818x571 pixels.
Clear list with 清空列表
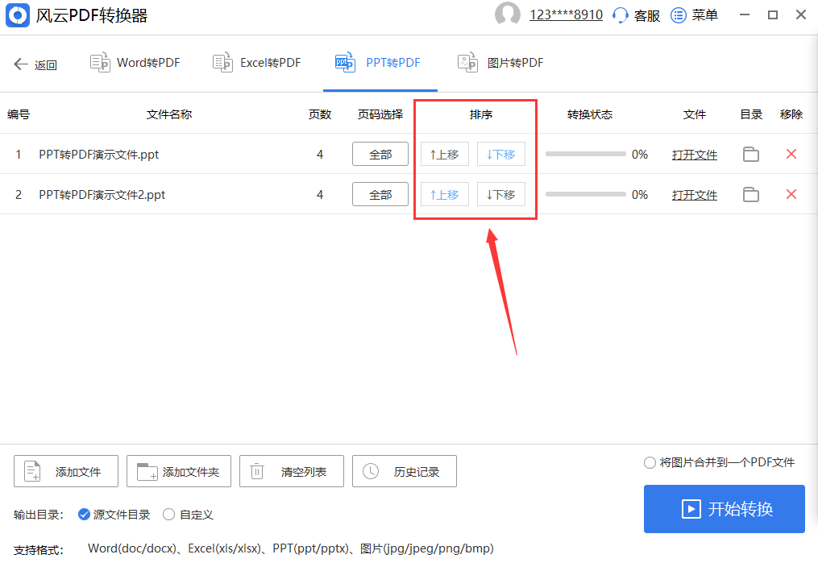tap(291, 471)
